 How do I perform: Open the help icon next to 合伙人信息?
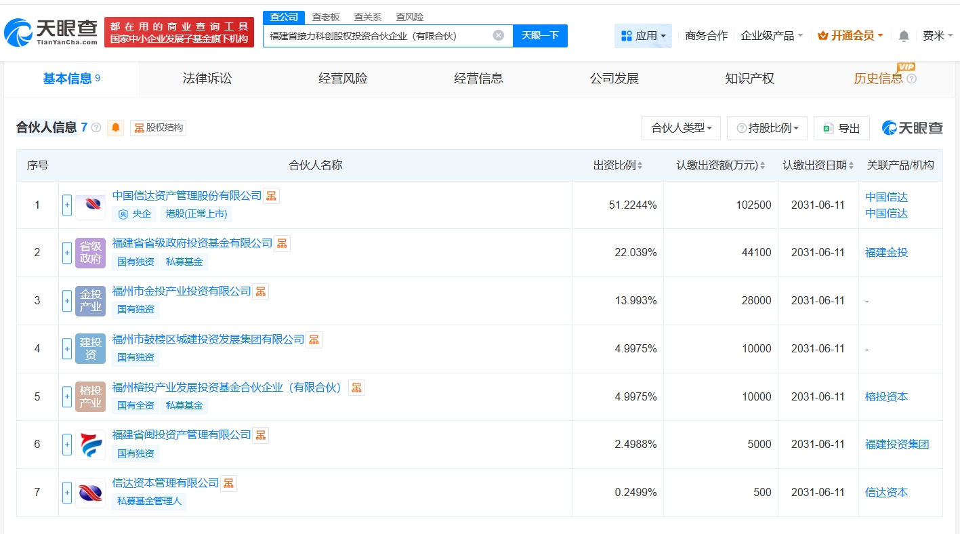coord(96,127)
